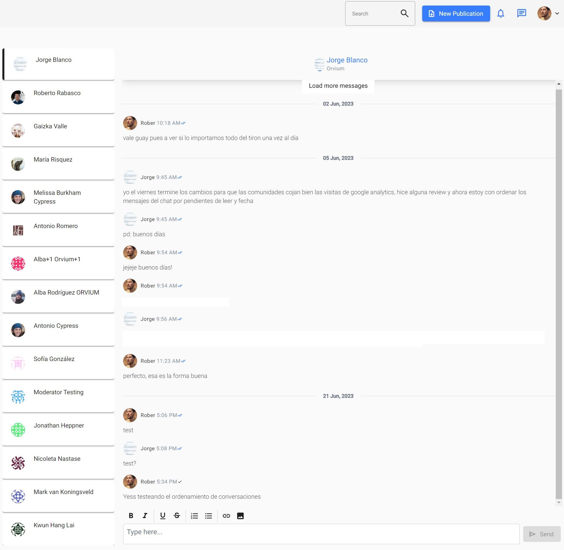Click Alba+1 Orvium+1 pink avatar
This screenshot has height=550, width=564.
18,264
